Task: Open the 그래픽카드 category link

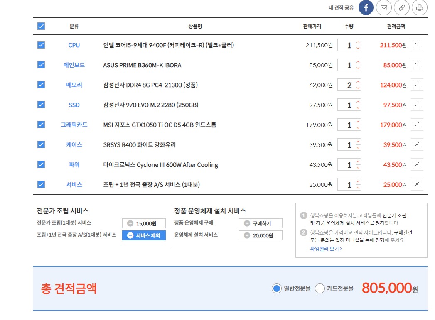Action: [74, 125]
